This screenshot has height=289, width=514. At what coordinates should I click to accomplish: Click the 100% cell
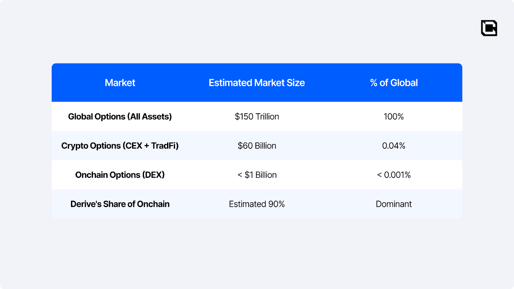(394, 117)
